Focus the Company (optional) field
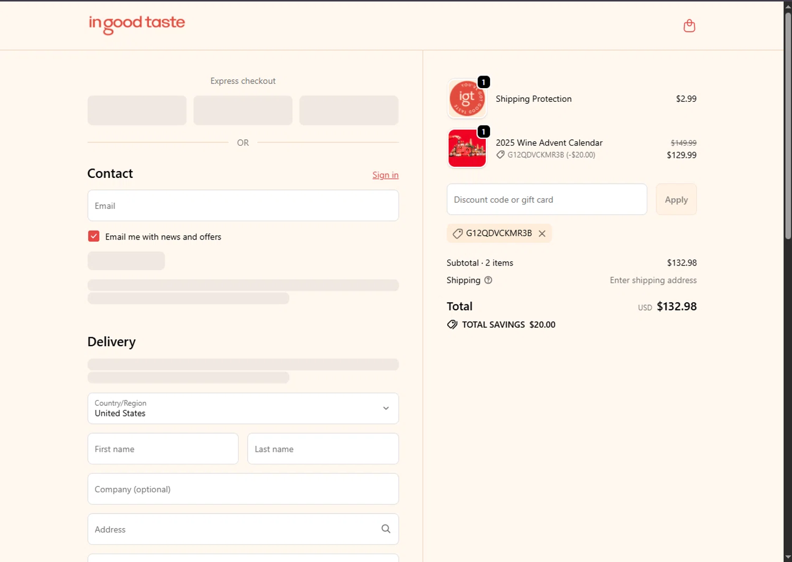This screenshot has width=792, height=562. click(243, 489)
